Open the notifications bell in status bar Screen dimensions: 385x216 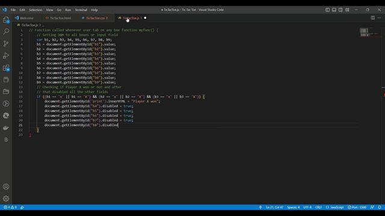click(x=380, y=207)
